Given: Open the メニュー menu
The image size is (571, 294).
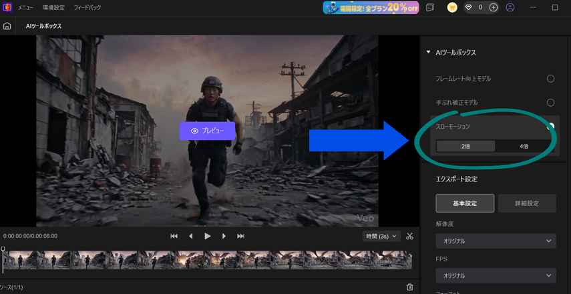Looking at the screenshot, I should click(x=26, y=7).
